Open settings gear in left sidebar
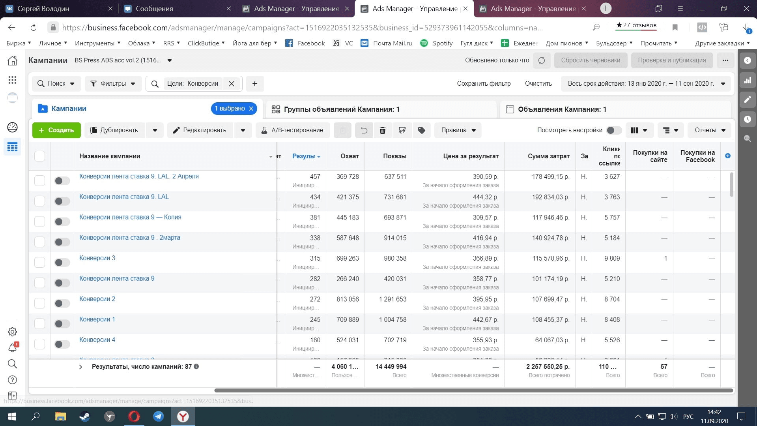757x426 pixels. (12, 332)
